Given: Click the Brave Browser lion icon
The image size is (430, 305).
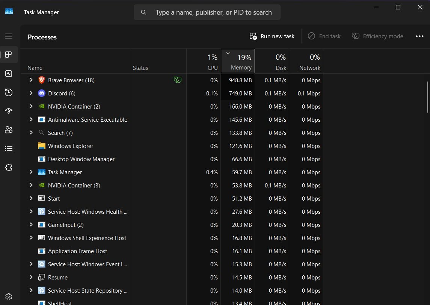Looking at the screenshot, I should click(41, 80).
